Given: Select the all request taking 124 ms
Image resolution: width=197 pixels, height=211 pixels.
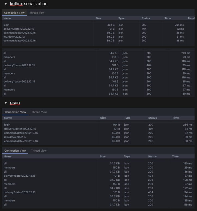Looking at the screenshot, I should point(98,196).
